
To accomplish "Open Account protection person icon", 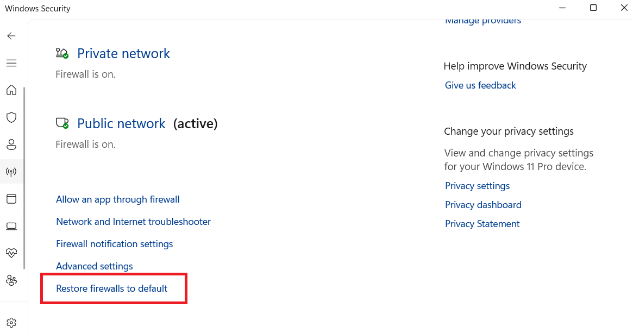I will click(11, 144).
